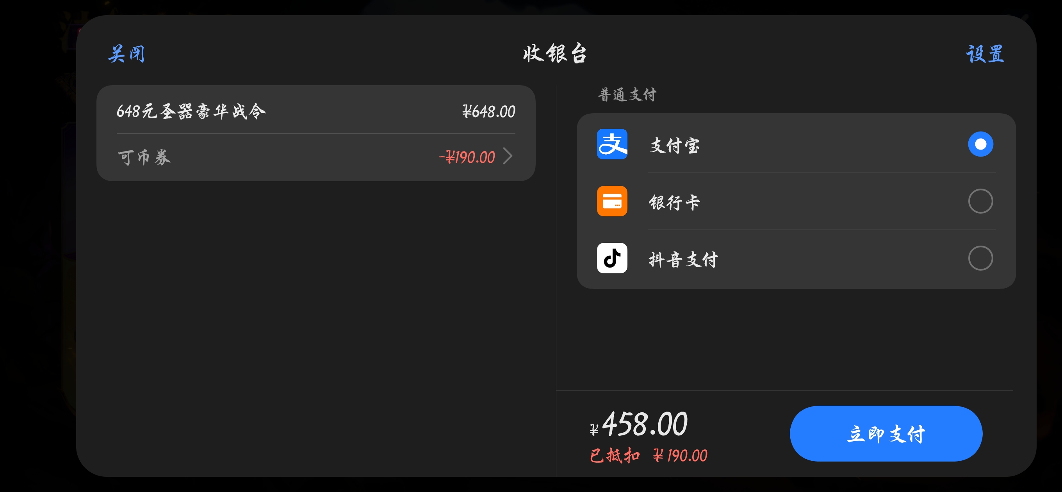Click the Alipay logo icon
The image size is (1062, 492).
tap(612, 144)
